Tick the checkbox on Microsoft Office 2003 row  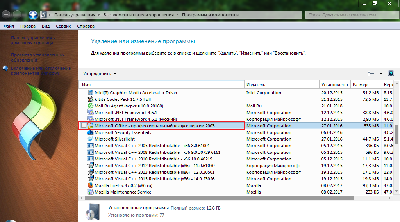[x=84, y=125]
